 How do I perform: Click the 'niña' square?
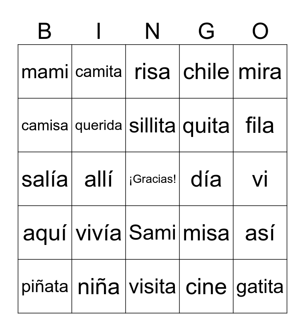(99, 287)
